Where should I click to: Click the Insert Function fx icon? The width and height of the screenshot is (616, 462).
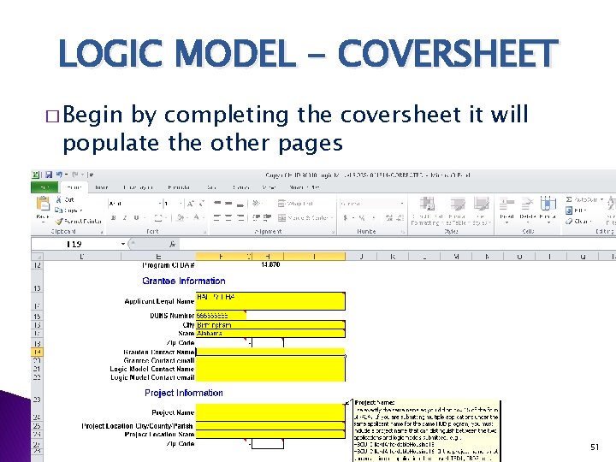(173, 244)
